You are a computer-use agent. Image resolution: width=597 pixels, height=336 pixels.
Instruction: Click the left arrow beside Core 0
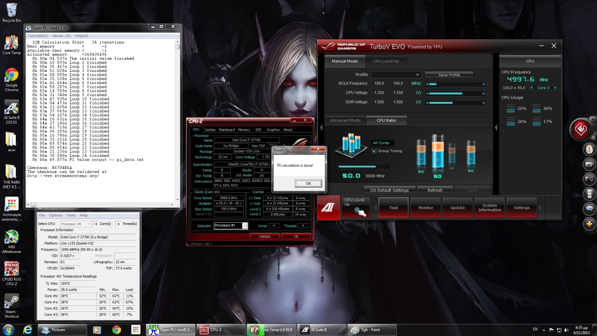(x=532, y=88)
